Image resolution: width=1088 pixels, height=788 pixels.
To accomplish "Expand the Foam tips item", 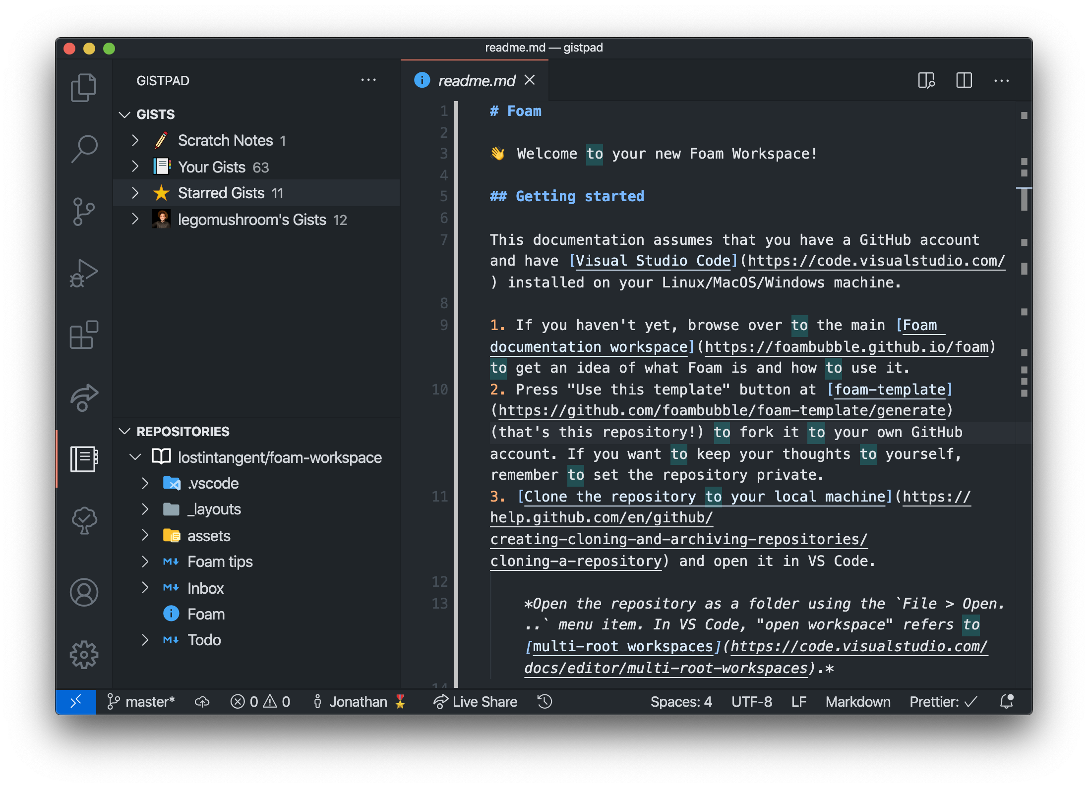I will tap(145, 562).
